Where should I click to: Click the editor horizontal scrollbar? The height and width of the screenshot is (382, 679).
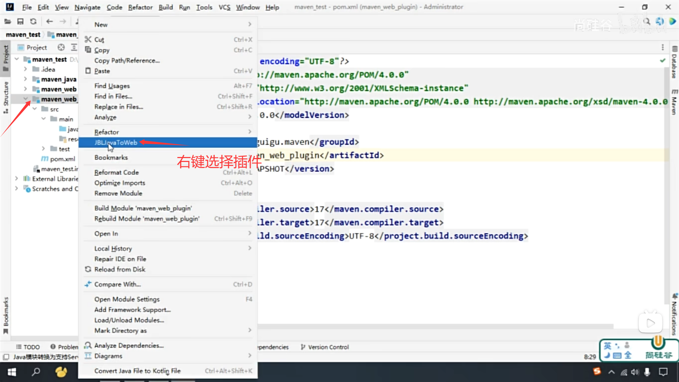pos(435,326)
